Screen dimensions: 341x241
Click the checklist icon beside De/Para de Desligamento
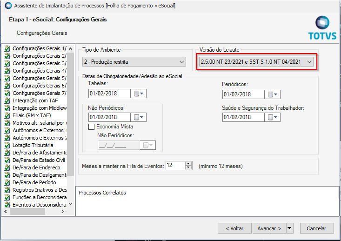(x=7, y=175)
